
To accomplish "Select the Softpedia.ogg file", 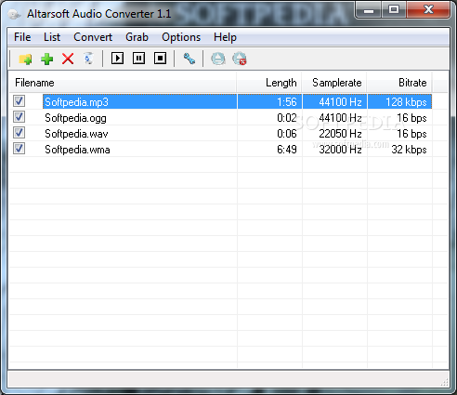I will coord(75,118).
